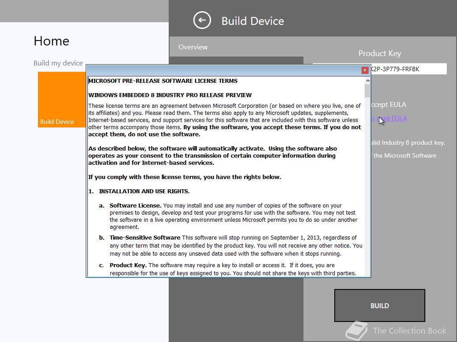Viewport: 457px width, 342px height.
Task: Click the read EULA link
Action: tap(389, 118)
